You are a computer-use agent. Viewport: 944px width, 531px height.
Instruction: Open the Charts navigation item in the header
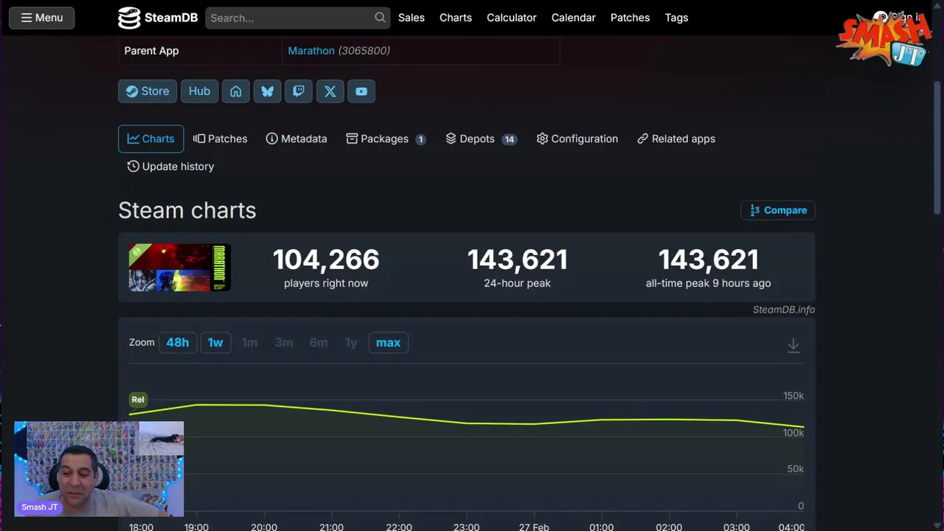coord(456,18)
